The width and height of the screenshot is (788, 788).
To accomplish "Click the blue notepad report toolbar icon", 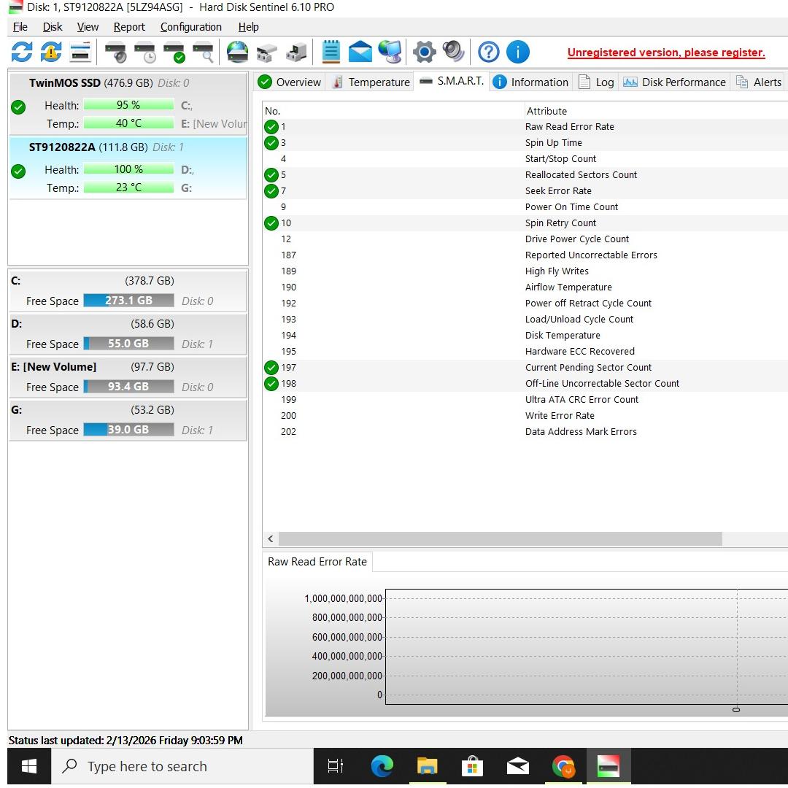I will [x=331, y=52].
